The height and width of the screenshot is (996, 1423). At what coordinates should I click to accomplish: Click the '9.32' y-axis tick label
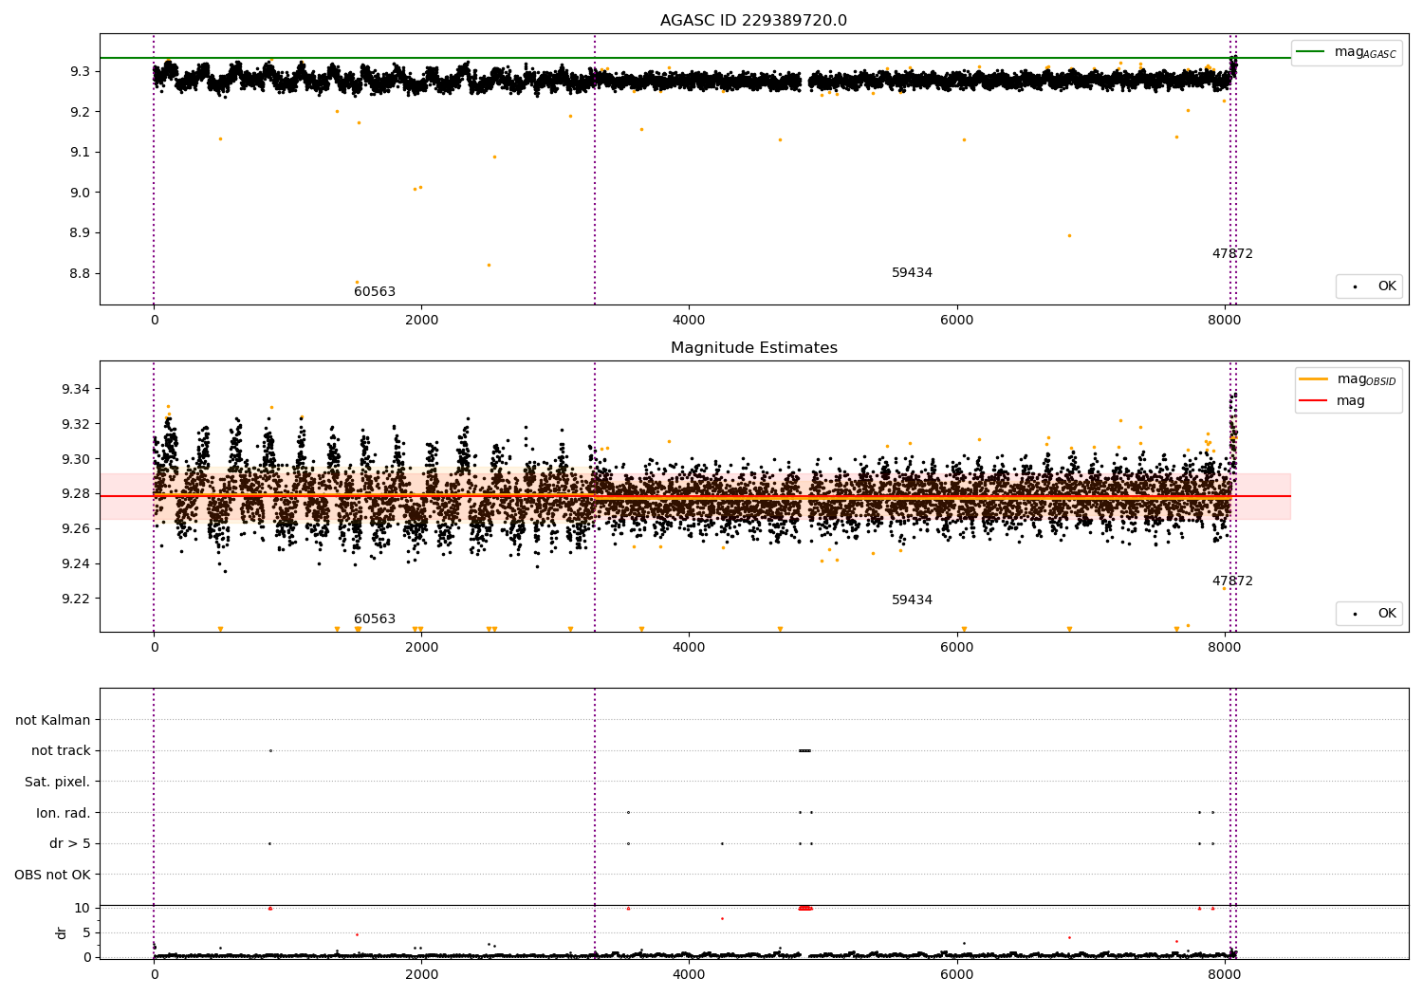(x=77, y=424)
